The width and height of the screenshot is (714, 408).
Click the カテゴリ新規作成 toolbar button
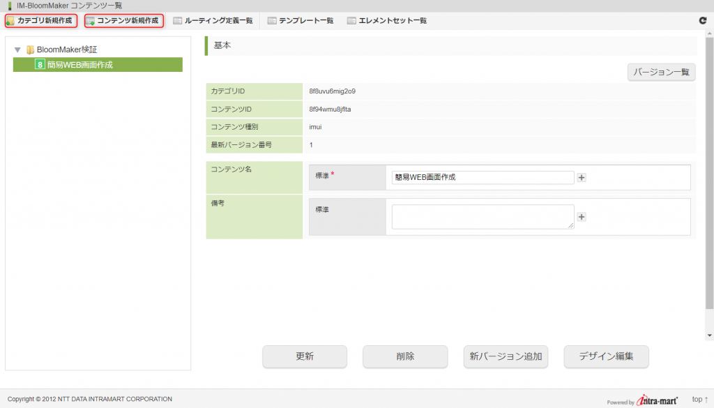coord(41,20)
